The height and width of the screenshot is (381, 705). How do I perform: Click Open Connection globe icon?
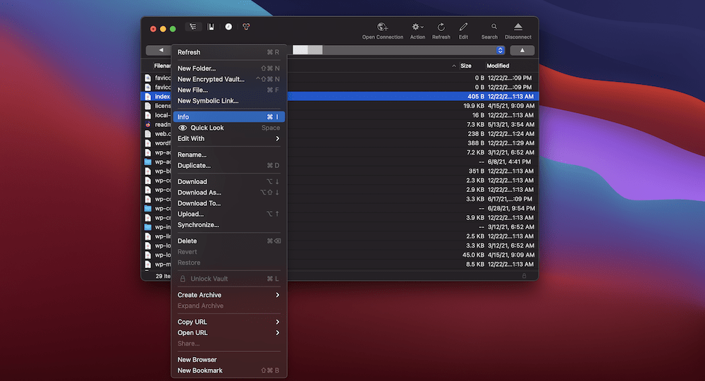[382, 27]
